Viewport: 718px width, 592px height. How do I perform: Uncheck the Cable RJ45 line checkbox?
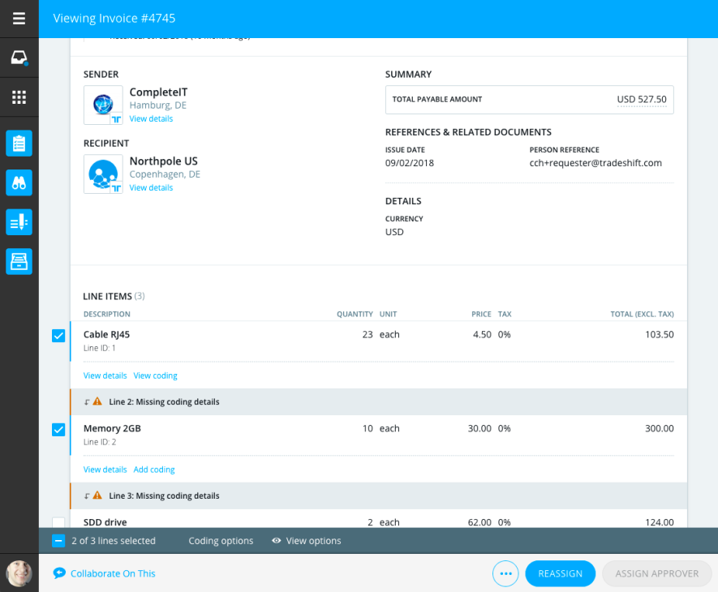(x=58, y=336)
